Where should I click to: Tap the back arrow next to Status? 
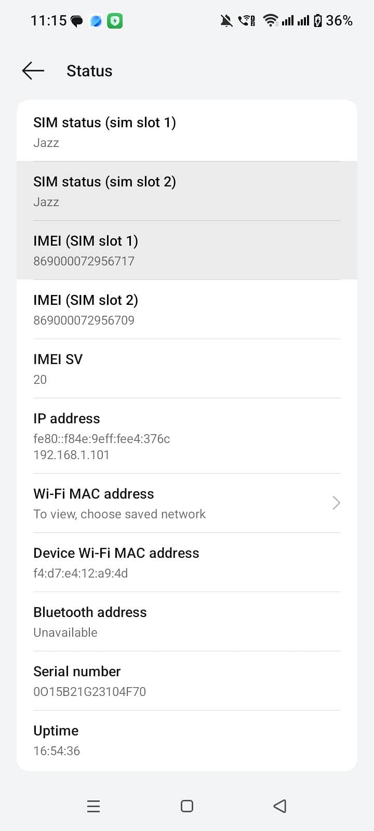(33, 71)
